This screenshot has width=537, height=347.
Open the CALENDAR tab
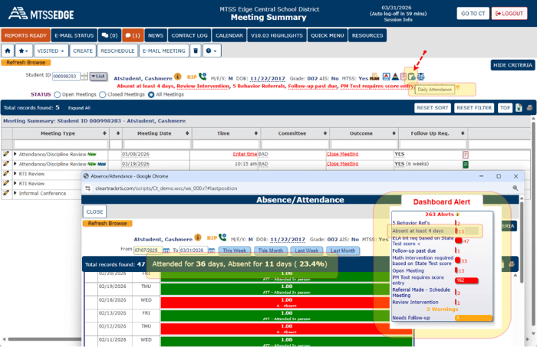[x=229, y=35]
